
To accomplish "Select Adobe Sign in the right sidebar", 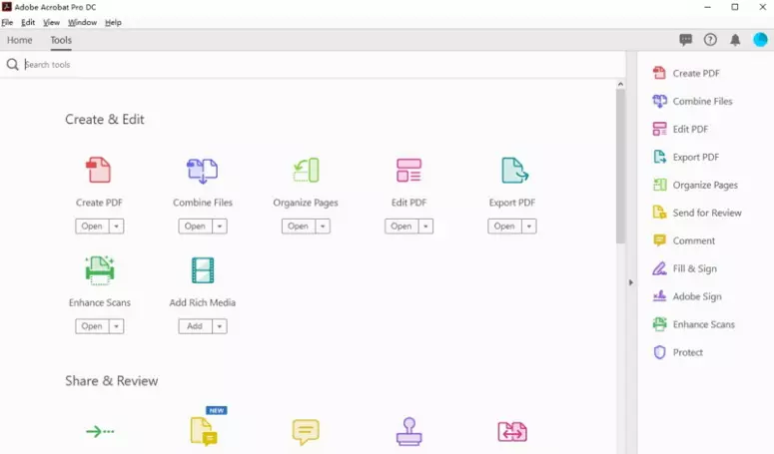I will tap(687, 296).
